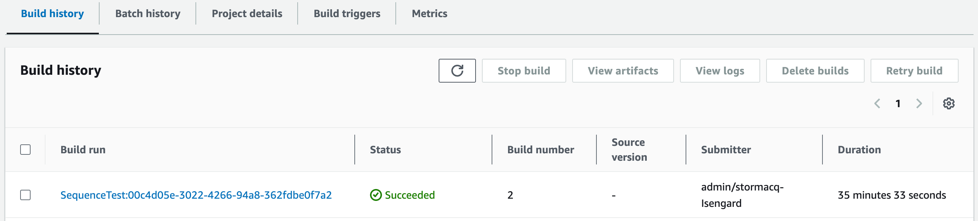Go to previous page chevron
Screen dimensions: 978x221
[877, 103]
